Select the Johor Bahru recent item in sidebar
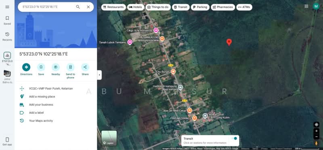The image size is (323, 150). 7,77
